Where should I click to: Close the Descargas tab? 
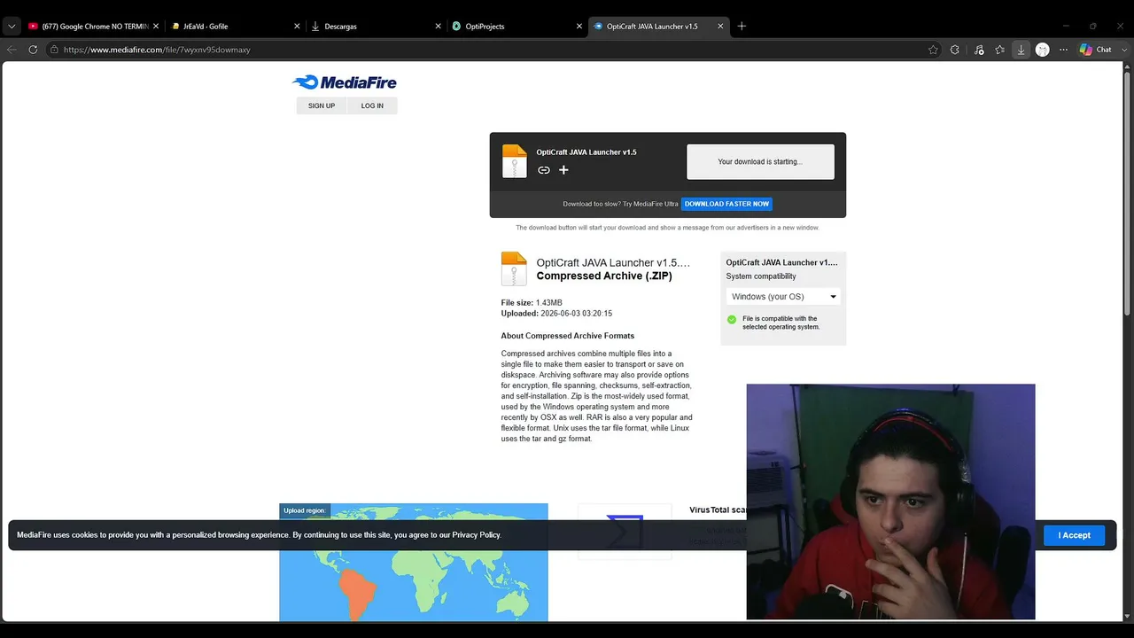click(x=438, y=27)
